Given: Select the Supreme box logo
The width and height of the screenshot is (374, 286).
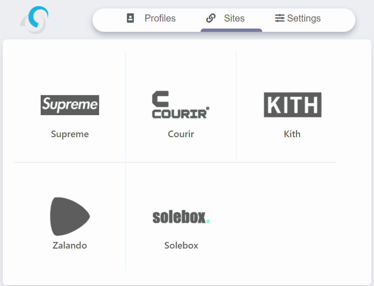Looking at the screenshot, I should point(70,105).
